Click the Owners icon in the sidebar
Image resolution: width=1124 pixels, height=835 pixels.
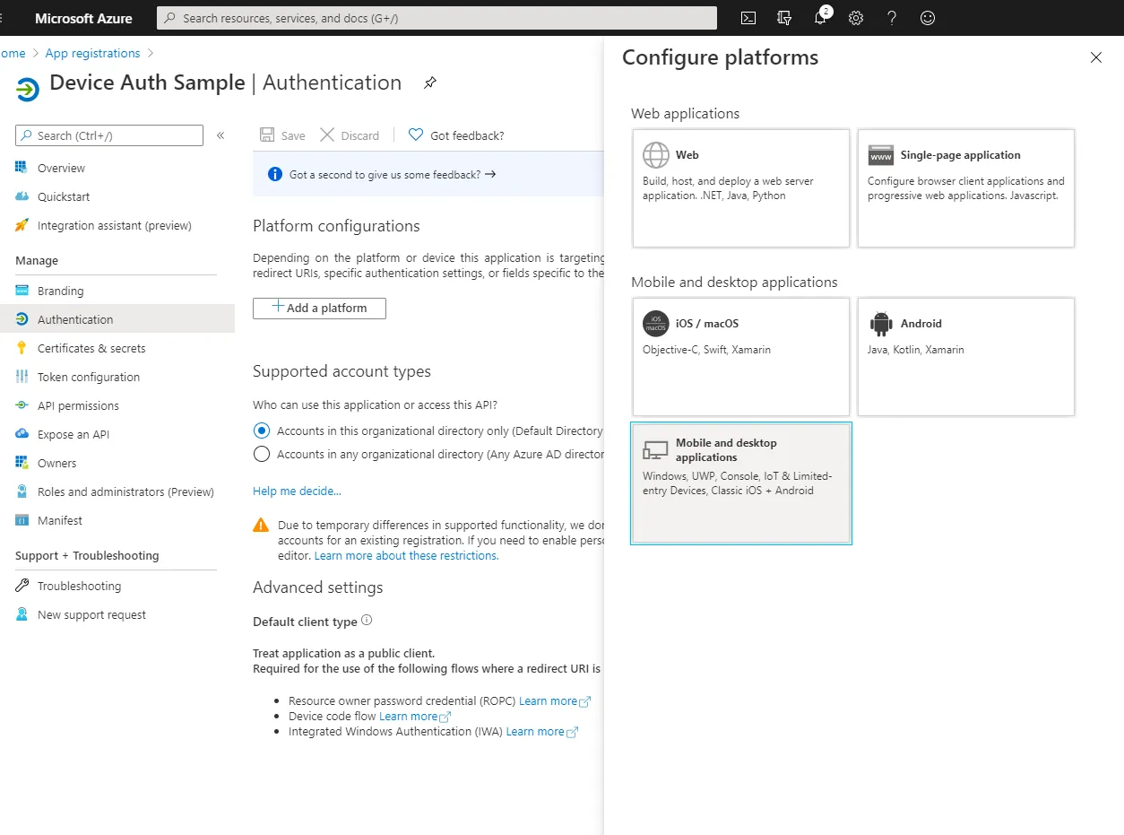click(22, 463)
